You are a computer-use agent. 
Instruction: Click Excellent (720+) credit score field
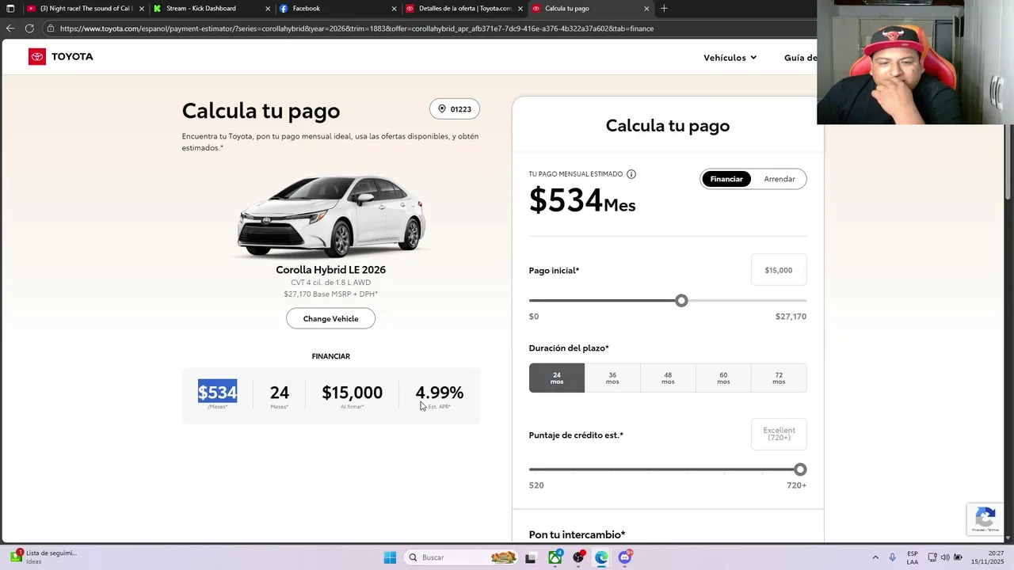779,434
